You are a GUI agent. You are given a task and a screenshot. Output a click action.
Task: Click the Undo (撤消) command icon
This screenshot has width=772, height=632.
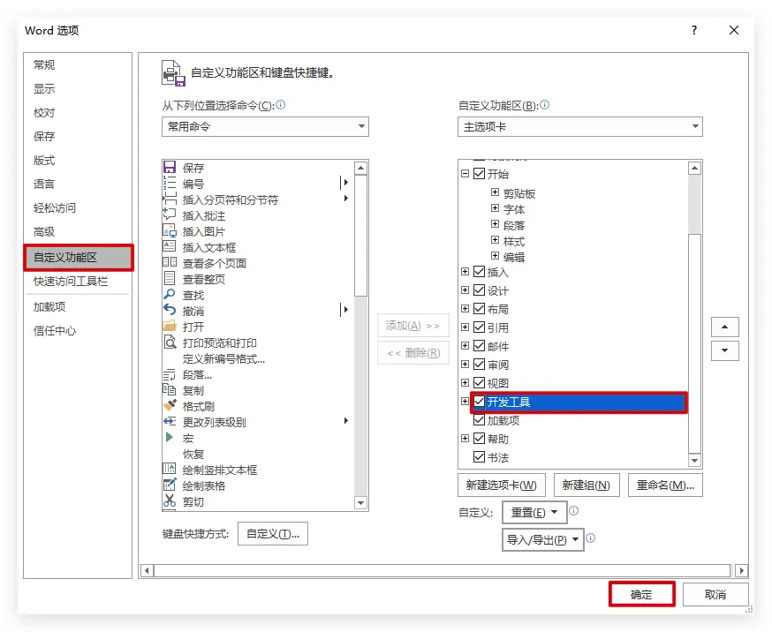click(170, 311)
